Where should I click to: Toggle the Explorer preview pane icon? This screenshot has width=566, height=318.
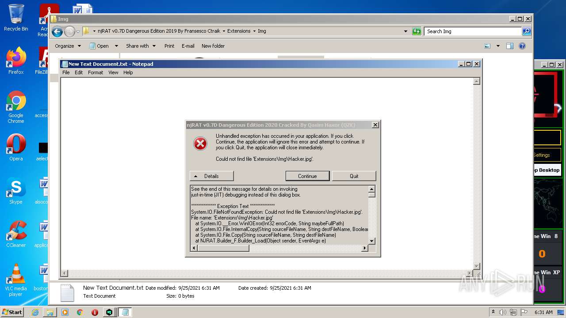pos(510,46)
